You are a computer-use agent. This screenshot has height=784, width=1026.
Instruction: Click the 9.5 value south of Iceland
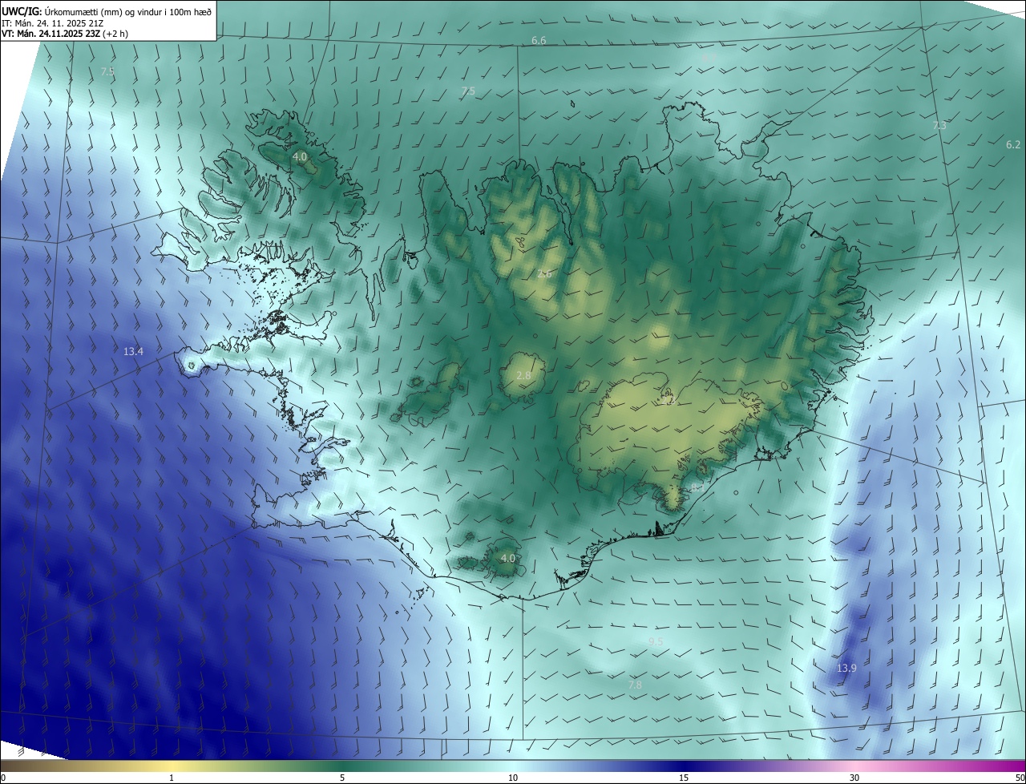click(x=656, y=641)
